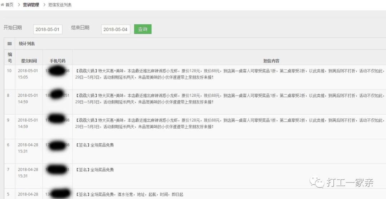Select the 短信发送列表 breadcrumb item

pos(60,5)
